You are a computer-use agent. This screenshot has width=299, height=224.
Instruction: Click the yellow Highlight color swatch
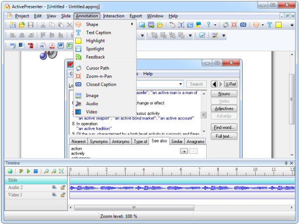(78, 41)
